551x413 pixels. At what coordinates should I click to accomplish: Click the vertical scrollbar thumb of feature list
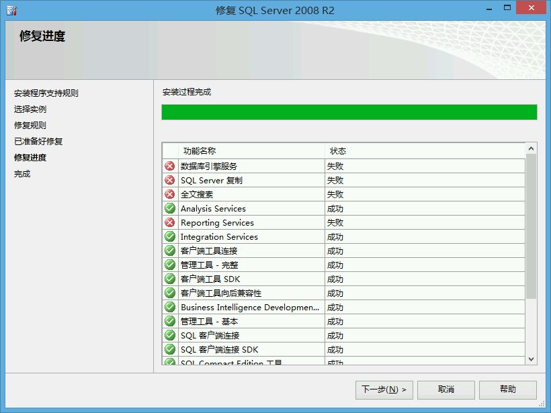[x=532, y=226]
